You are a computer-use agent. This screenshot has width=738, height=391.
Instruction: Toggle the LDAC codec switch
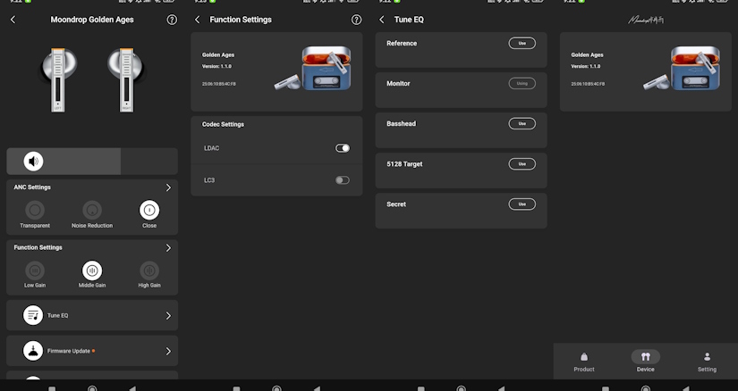343,148
